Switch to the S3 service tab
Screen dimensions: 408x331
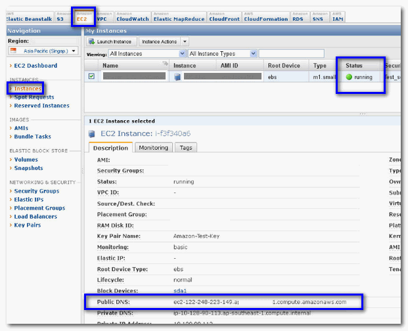pyautogui.click(x=61, y=17)
